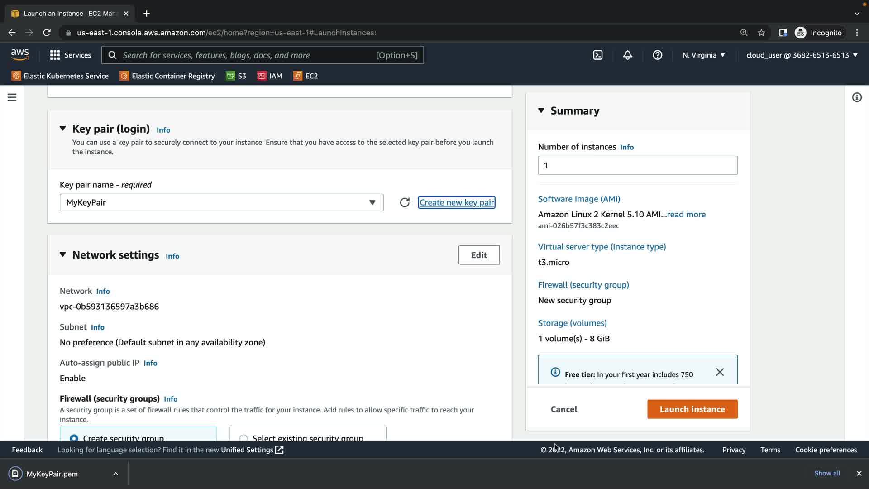Viewport: 869px width, 489px height.
Task: Open the EC2 bookmark shortcut
Action: point(306,76)
